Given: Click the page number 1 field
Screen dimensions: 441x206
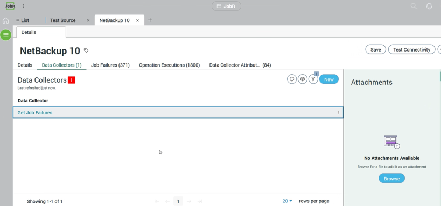Looking at the screenshot, I should 178,201.
